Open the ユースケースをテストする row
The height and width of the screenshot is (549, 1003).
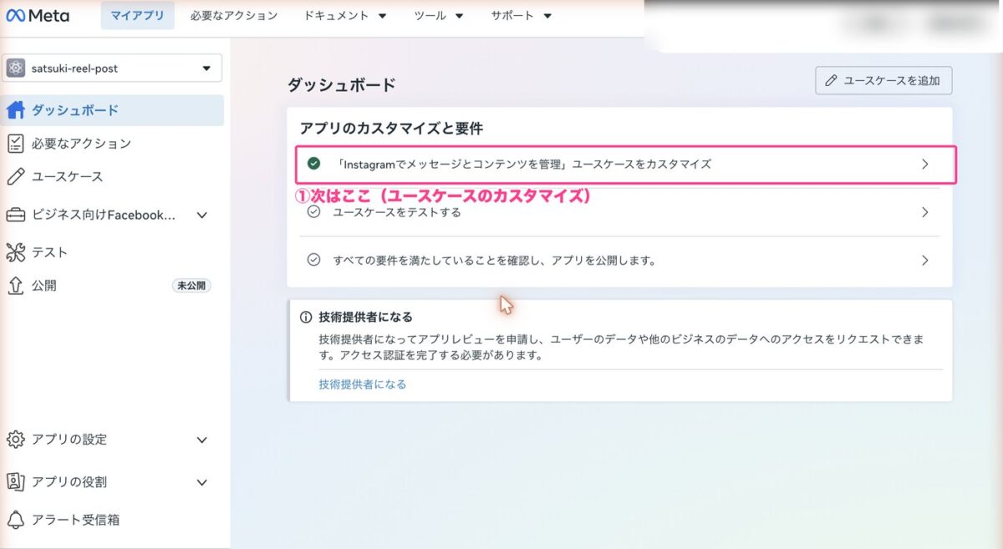(619, 212)
